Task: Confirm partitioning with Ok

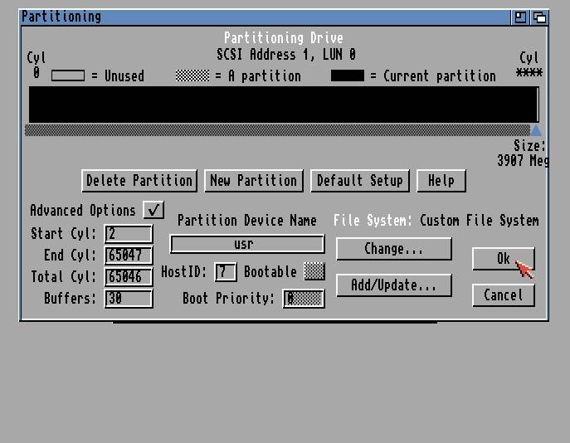Action: (503, 259)
